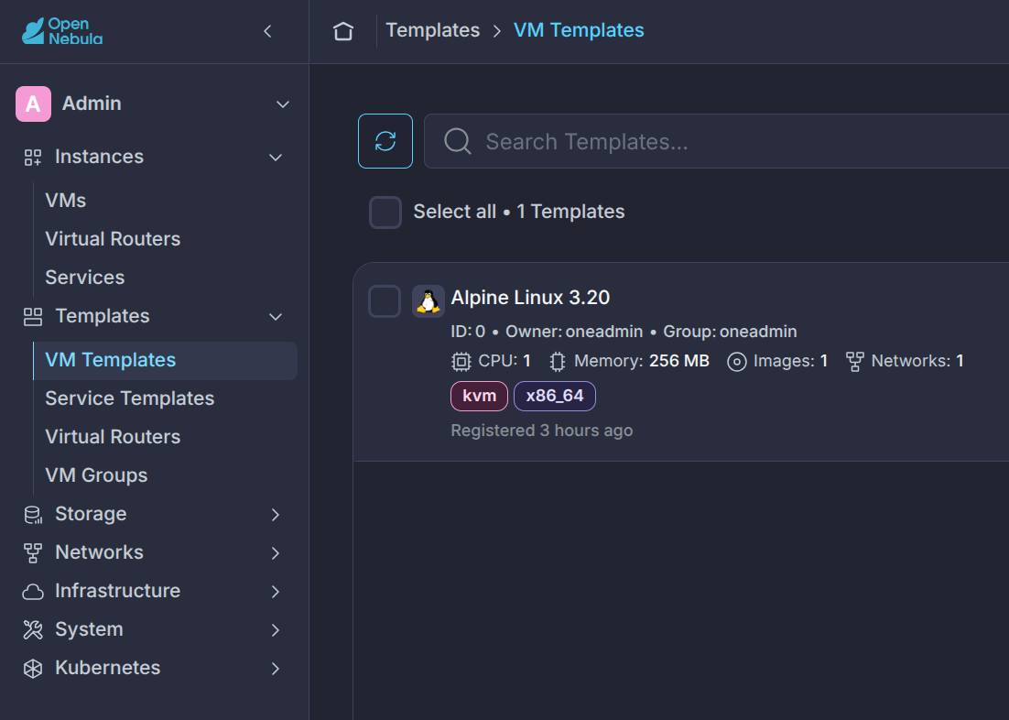Click the Networks icon in template card

pos(854,361)
